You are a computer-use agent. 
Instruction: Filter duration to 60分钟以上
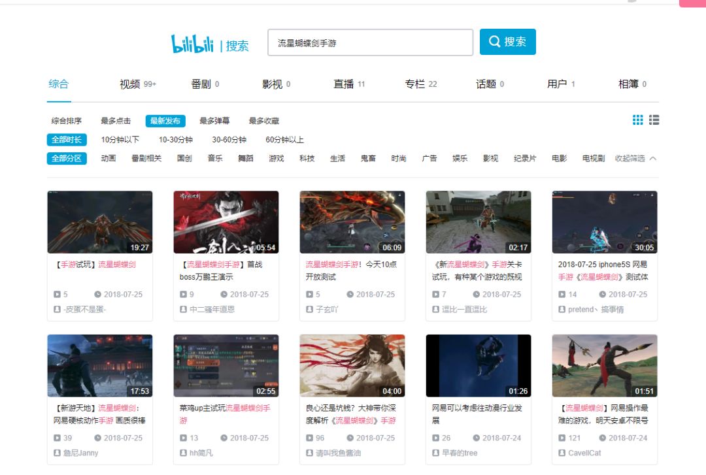click(x=284, y=140)
